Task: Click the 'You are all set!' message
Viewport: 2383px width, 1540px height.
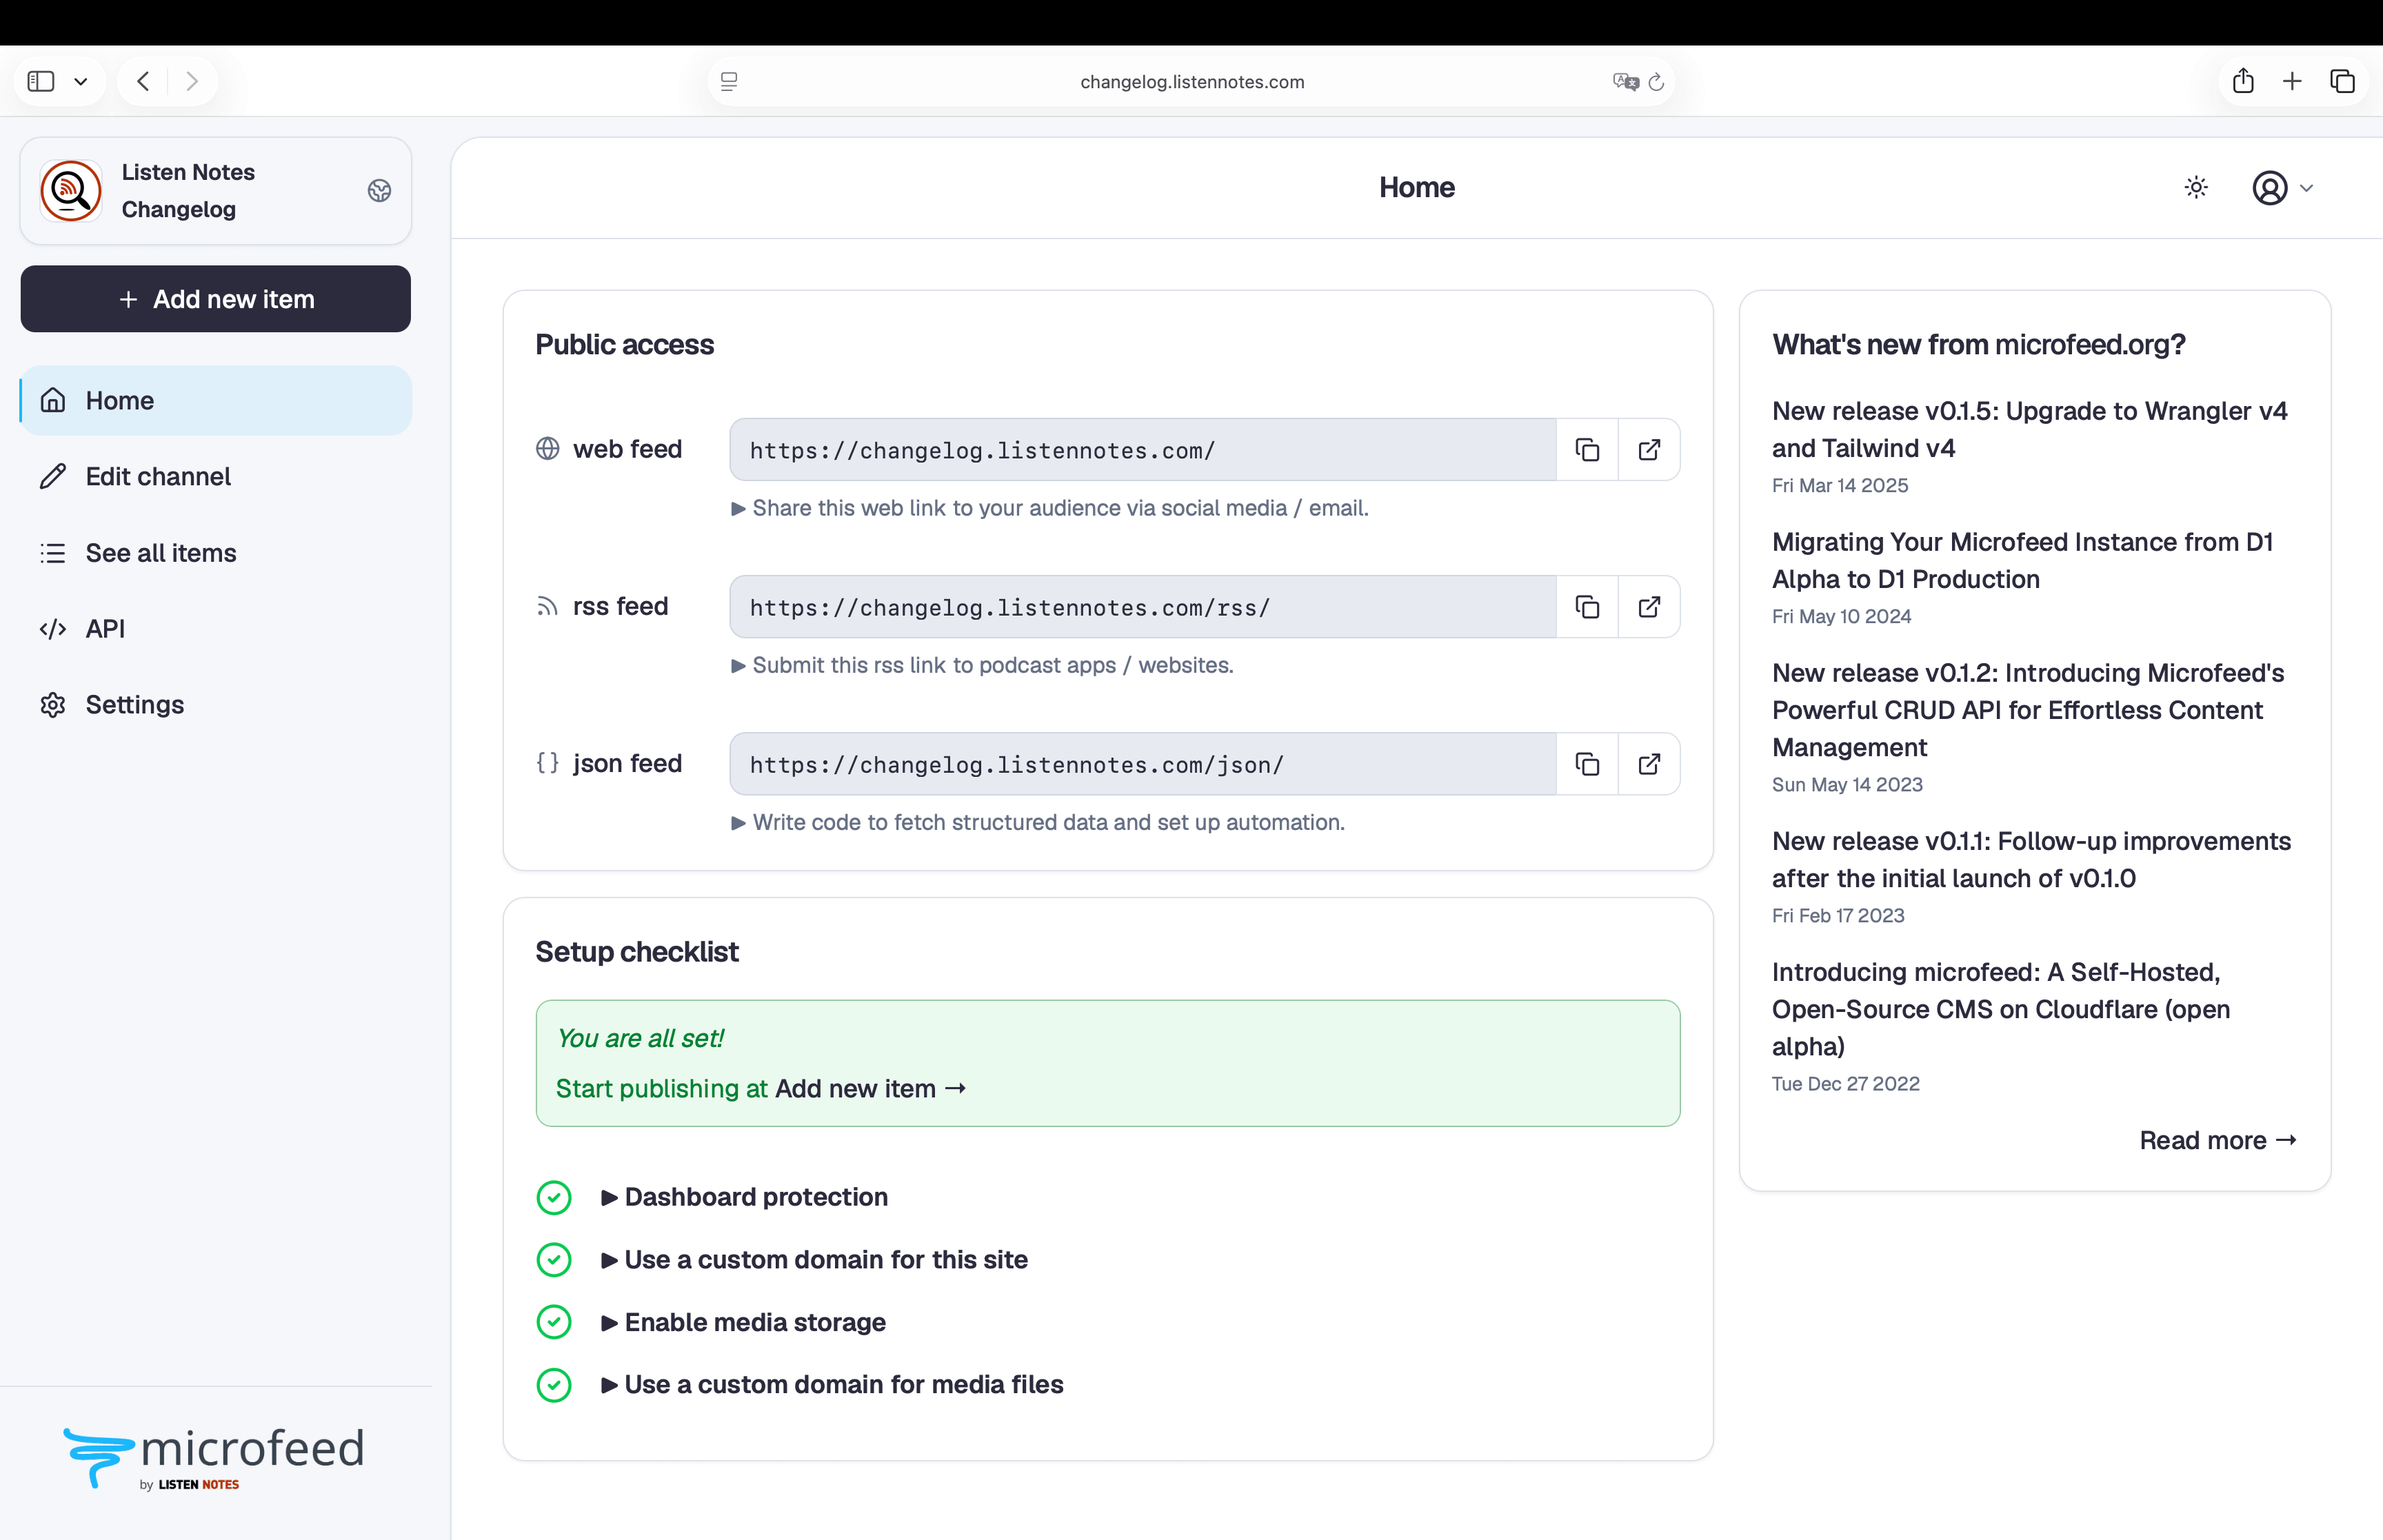Action: tap(640, 1039)
